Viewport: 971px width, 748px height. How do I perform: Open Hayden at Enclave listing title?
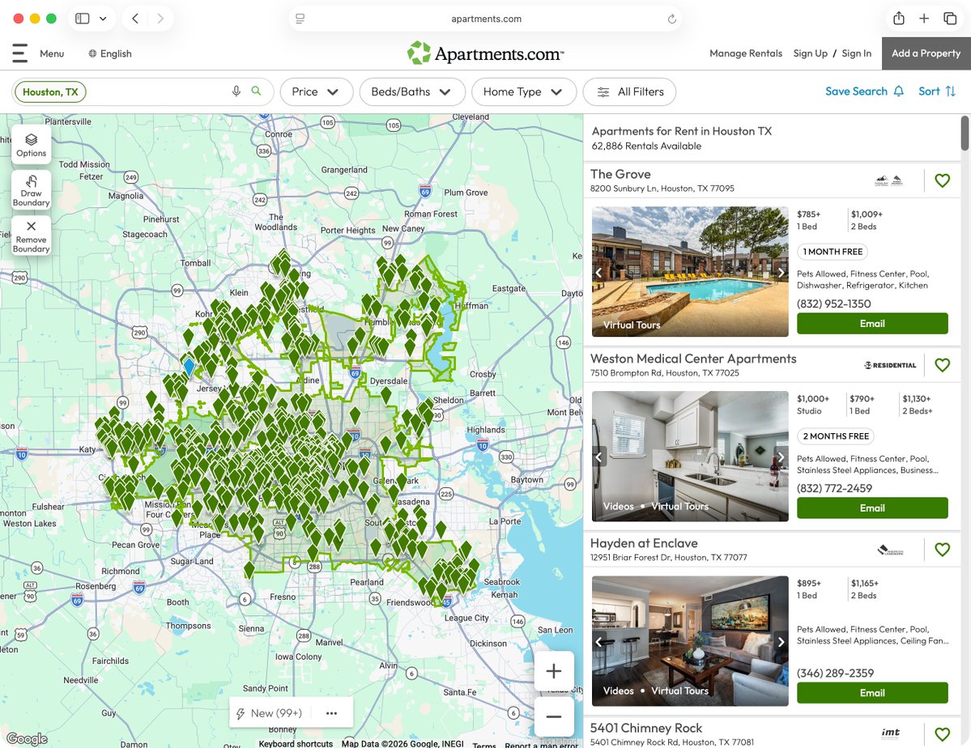[x=644, y=543]
